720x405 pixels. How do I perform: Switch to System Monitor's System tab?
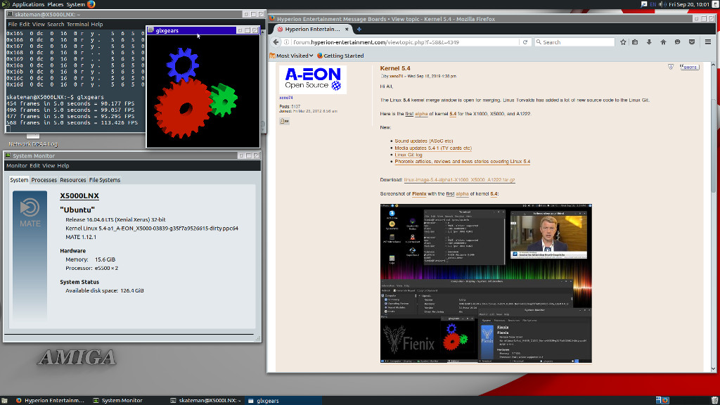(x=19, y=180)
